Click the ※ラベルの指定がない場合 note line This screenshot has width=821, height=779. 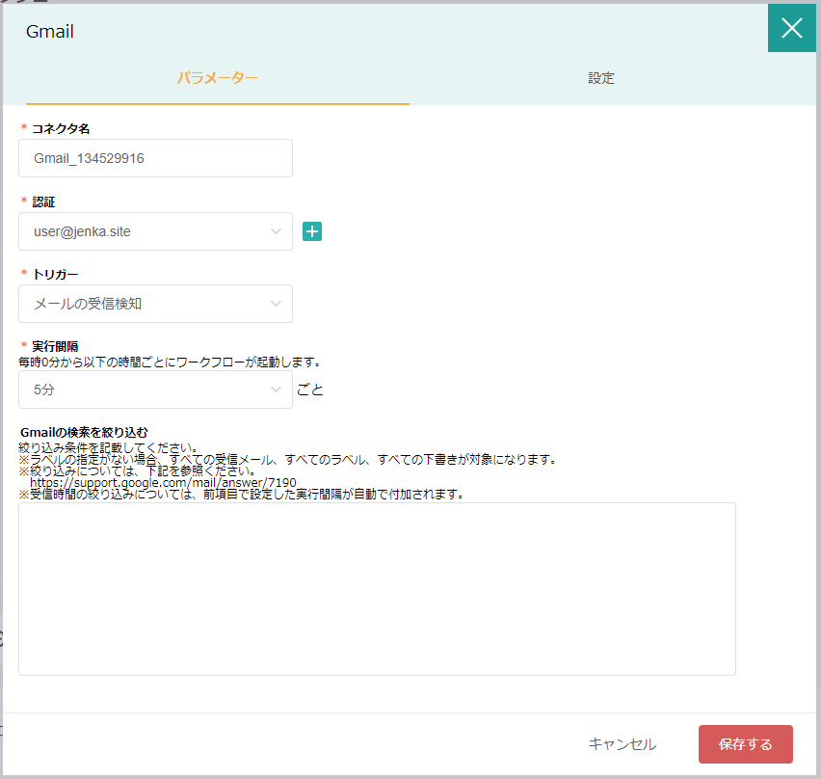tap(287, 460)
